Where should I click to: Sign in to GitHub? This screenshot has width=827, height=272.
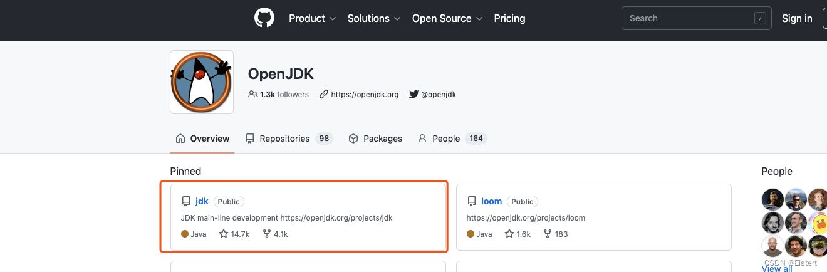(x=797, y=19)
